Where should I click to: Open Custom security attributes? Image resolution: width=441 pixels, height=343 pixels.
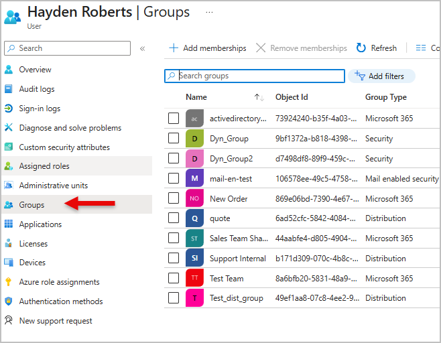click(x=64, y=147)
